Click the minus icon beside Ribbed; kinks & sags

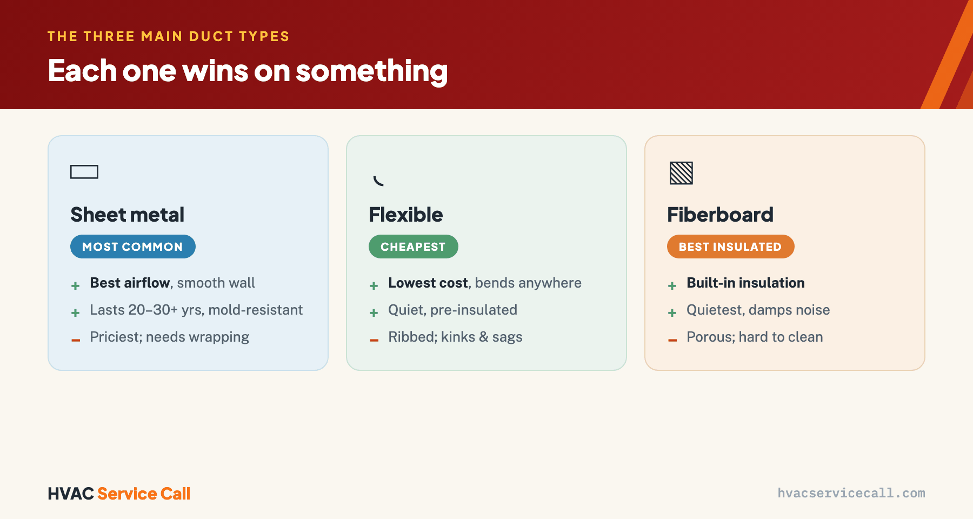(x=374, y=340)
